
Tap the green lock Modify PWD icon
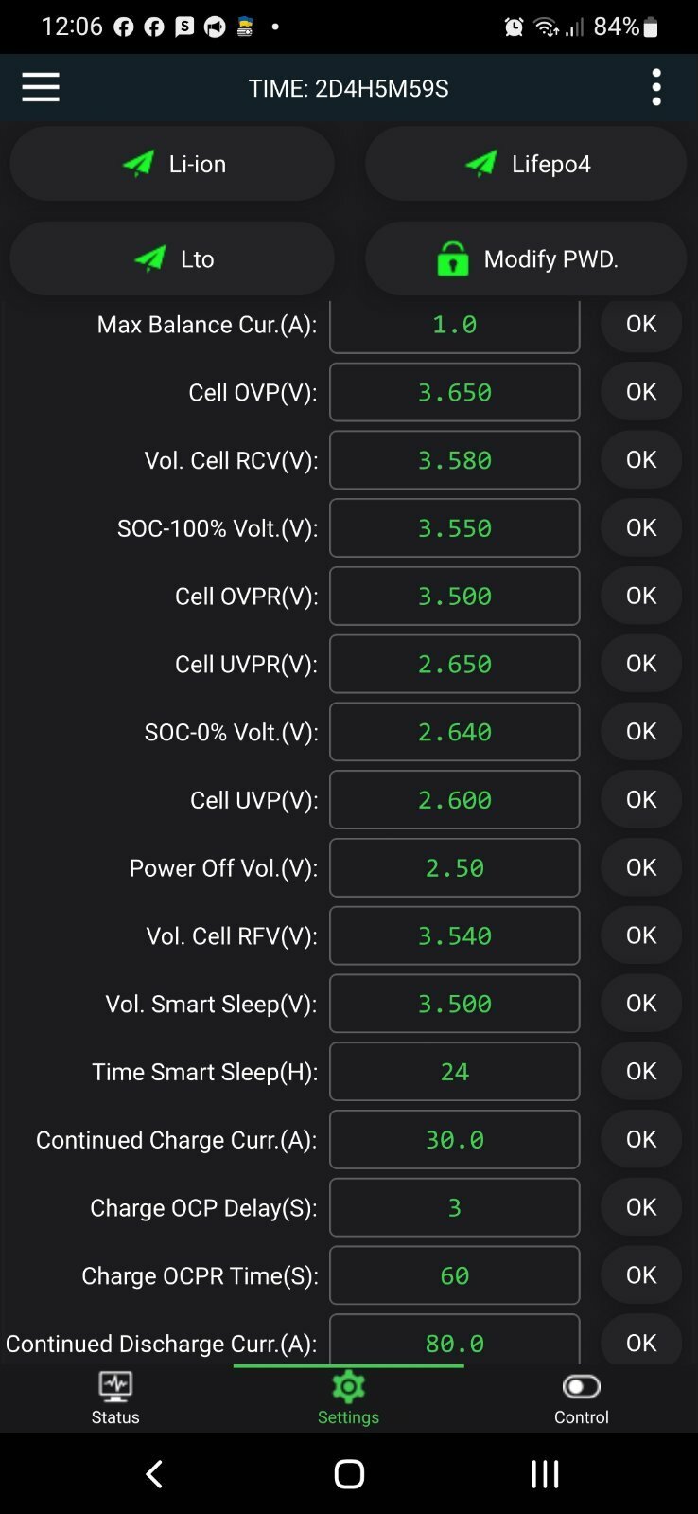tap(453, 258)
